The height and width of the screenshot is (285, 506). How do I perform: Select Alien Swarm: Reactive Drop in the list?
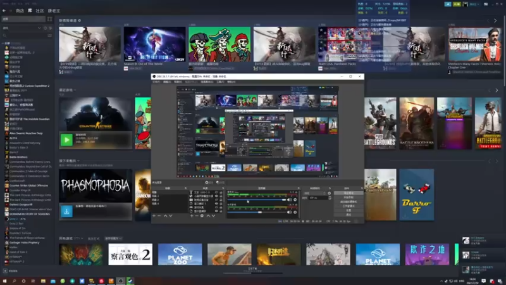click(26, 133)
